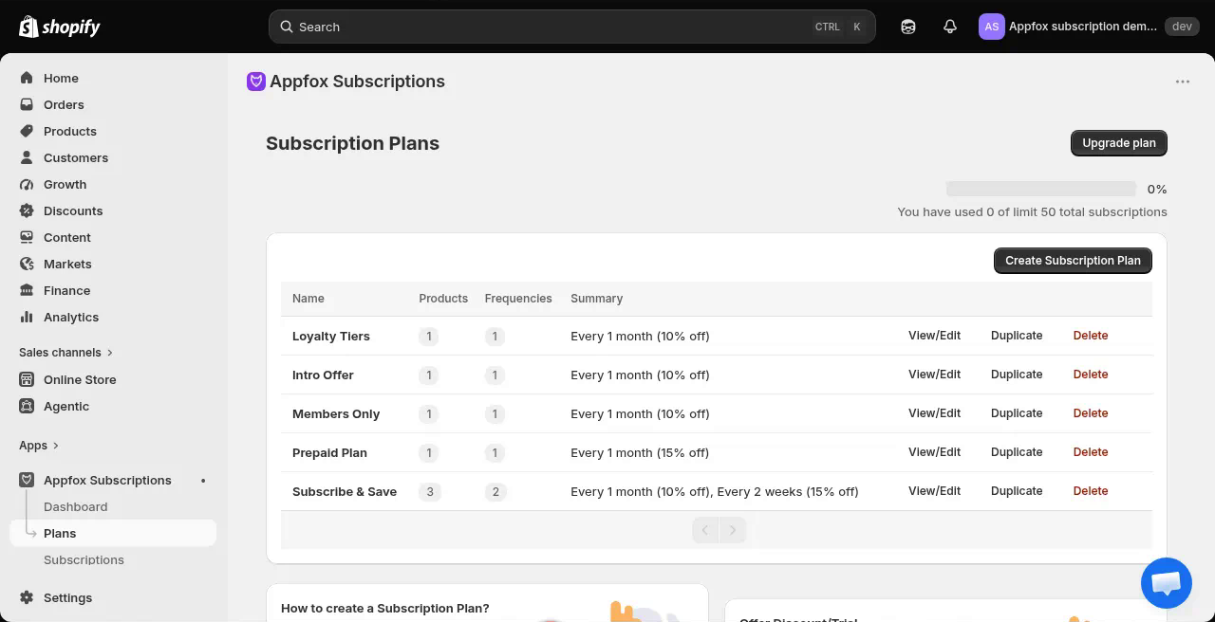Go to Orders in the sidebar
Viewport: 1215px width, 622px height.
point(64,104)
